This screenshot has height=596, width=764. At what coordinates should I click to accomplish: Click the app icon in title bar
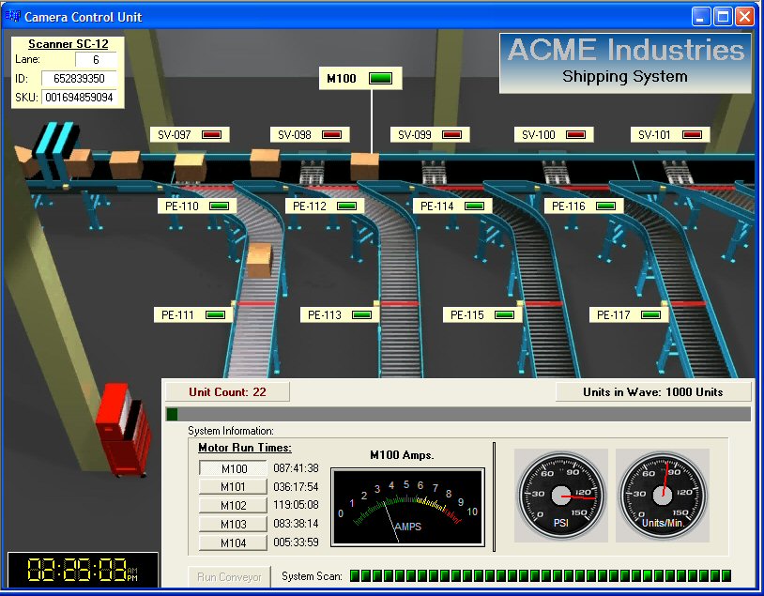pos(13,17)
